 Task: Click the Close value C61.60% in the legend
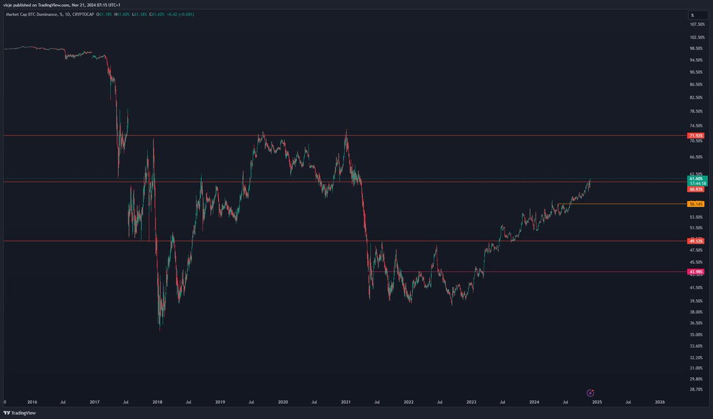coord(157,14)
